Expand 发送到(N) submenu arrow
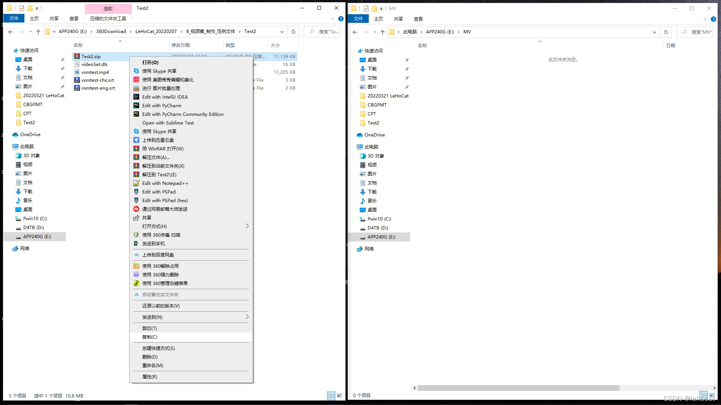 pyautogui.click(x=247, y=317)
